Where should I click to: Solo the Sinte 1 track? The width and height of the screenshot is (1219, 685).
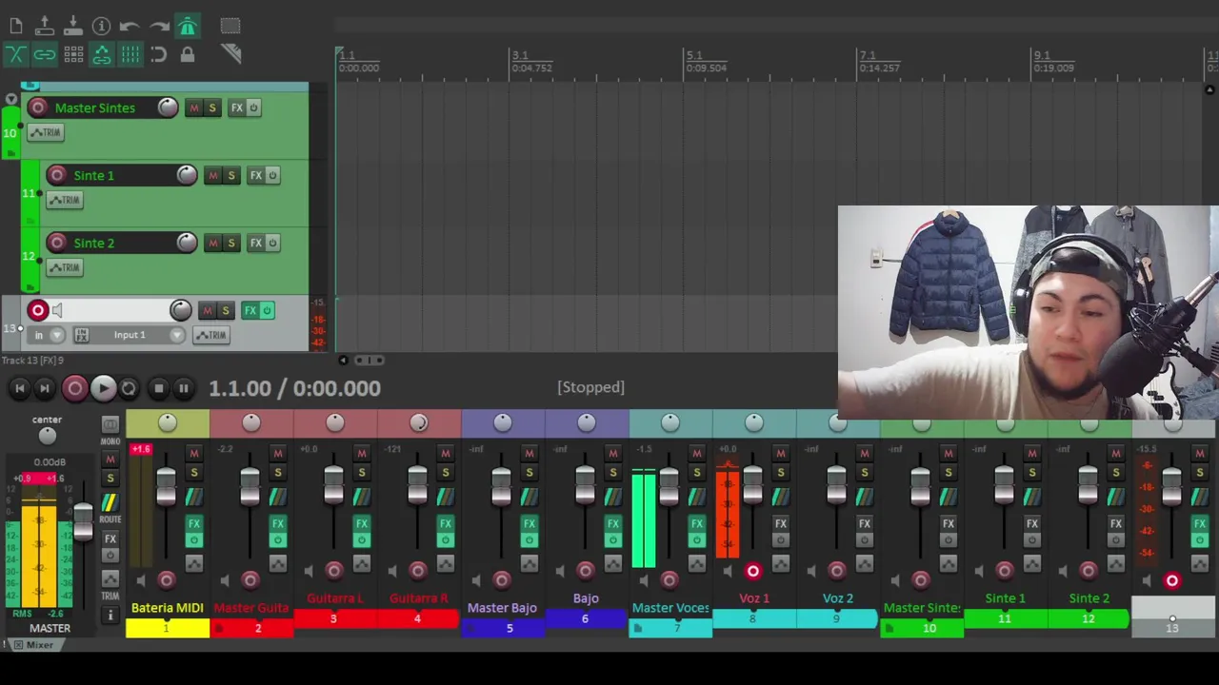click(231, 175)
